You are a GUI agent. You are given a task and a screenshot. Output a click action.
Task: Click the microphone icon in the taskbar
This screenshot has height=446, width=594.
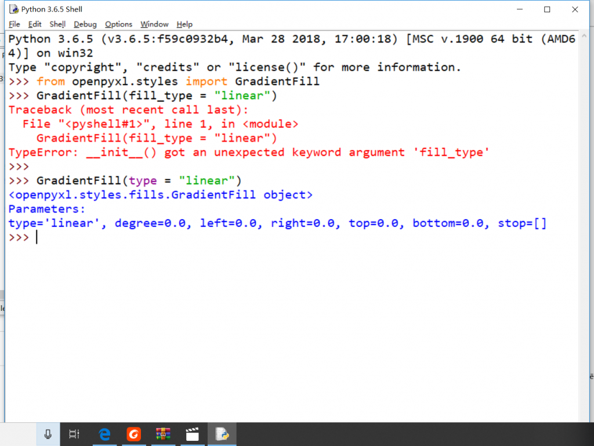coord(48,434)
